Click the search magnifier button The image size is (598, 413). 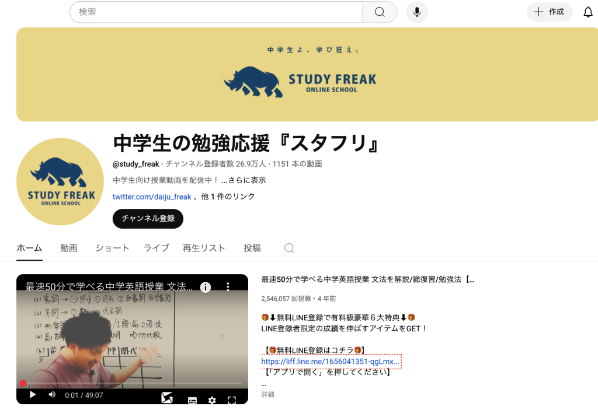(x=380, y=12)
